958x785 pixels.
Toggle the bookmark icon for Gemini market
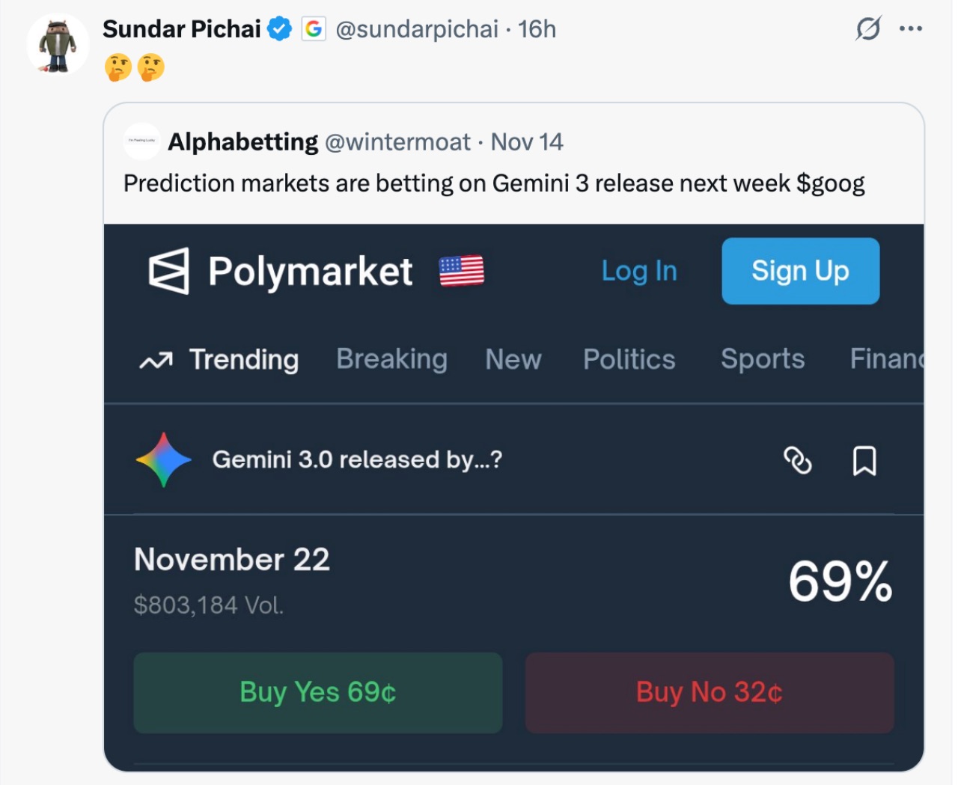[x=864, y=460]
